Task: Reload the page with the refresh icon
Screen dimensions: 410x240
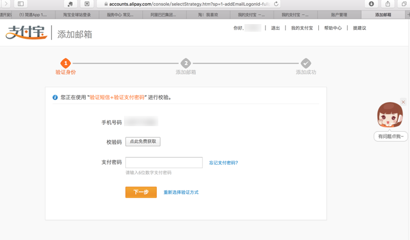Action: point(276,4)
